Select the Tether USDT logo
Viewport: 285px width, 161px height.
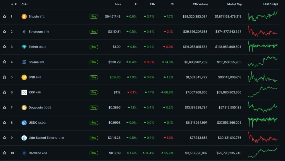pyautogui.click(x=24, y=47)
